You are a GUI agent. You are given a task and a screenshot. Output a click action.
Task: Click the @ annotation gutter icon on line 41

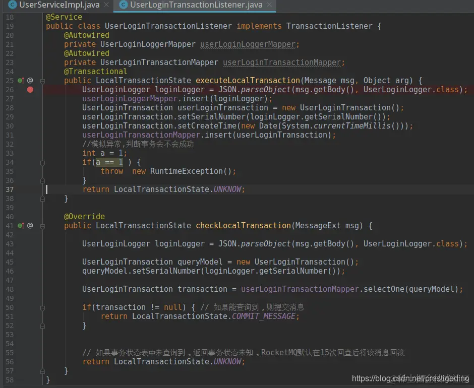(30, 225)
